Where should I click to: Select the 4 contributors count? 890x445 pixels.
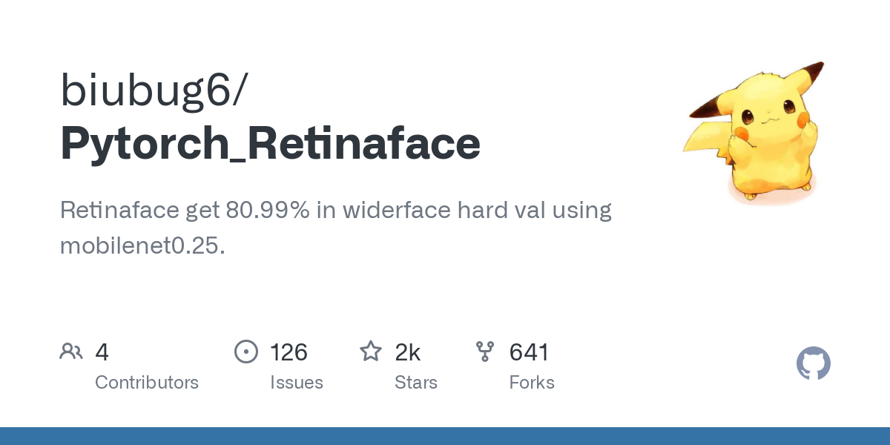tap(102, 352)
